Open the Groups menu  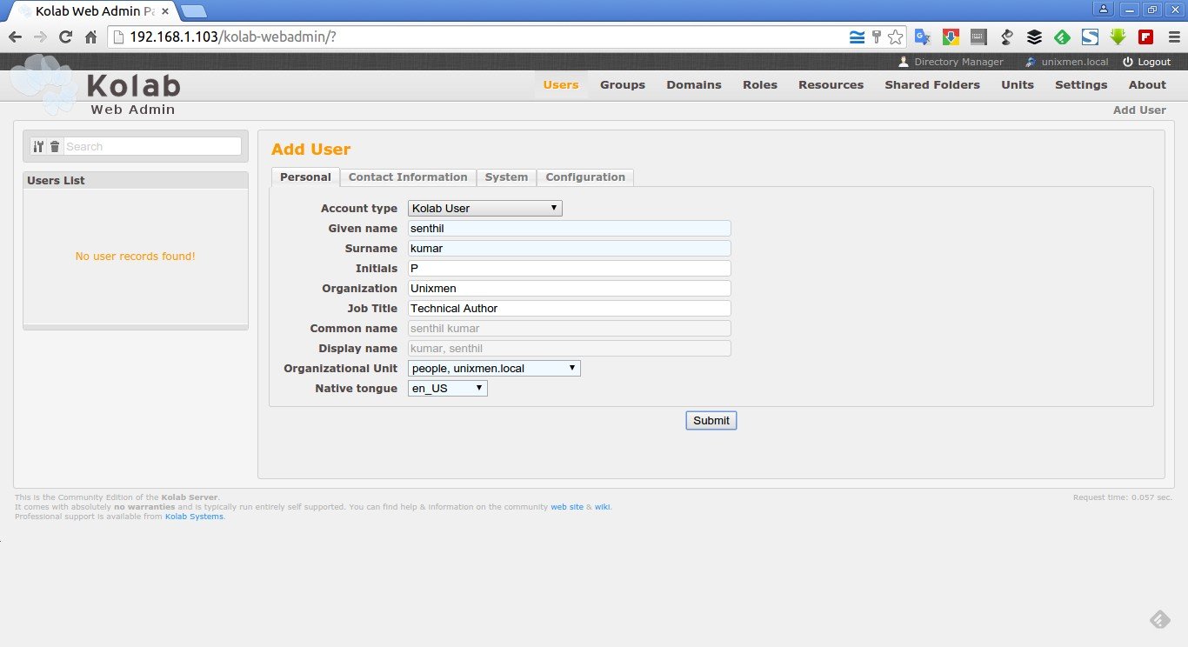coord(623,85)
